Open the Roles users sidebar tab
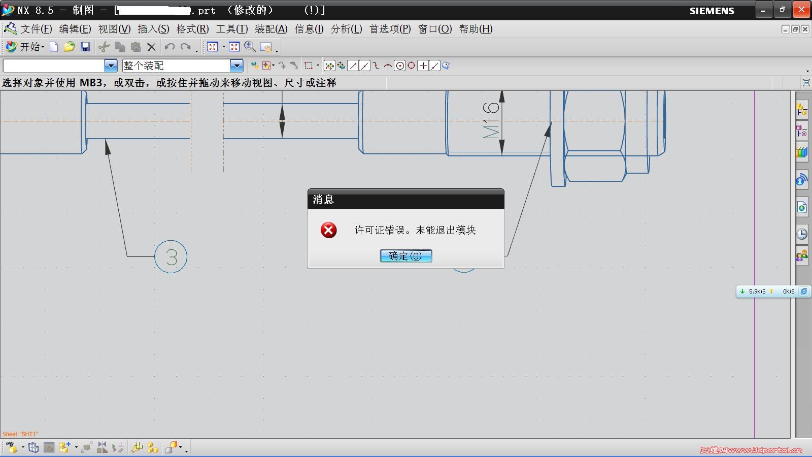 click(802, 255)
